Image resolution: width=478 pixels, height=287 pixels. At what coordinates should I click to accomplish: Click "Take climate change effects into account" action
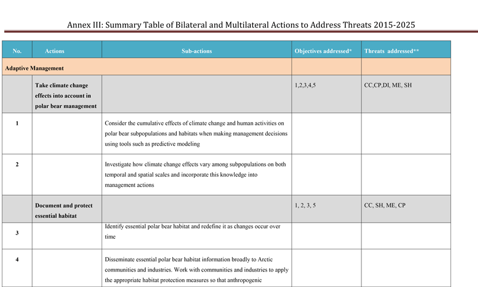coord(66,95)
